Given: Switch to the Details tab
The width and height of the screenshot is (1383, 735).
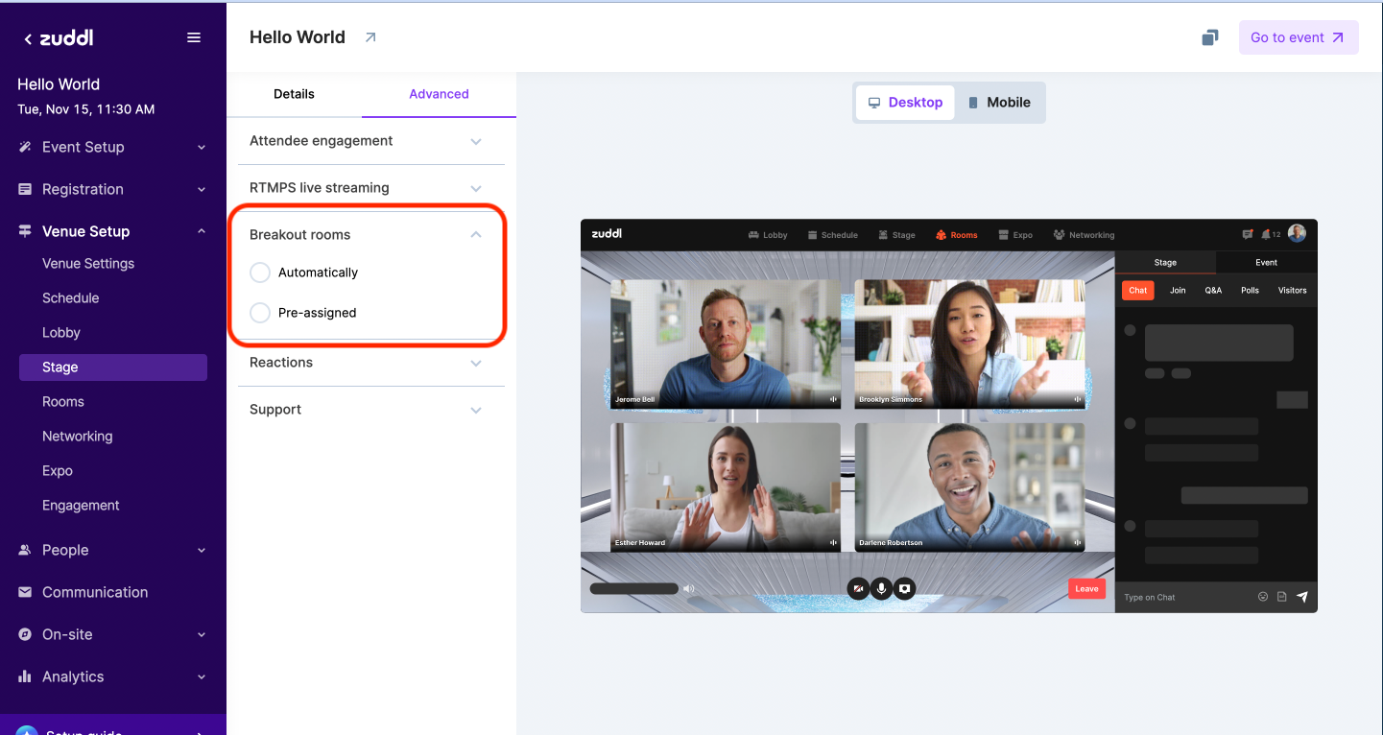Looking at the screenshot, I should coord(294,94).
